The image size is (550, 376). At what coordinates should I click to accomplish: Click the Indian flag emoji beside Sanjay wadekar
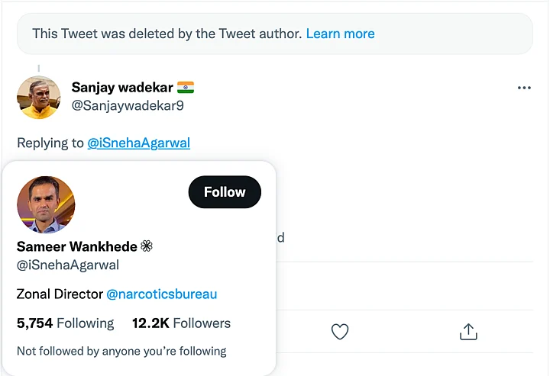pos(186,88)
